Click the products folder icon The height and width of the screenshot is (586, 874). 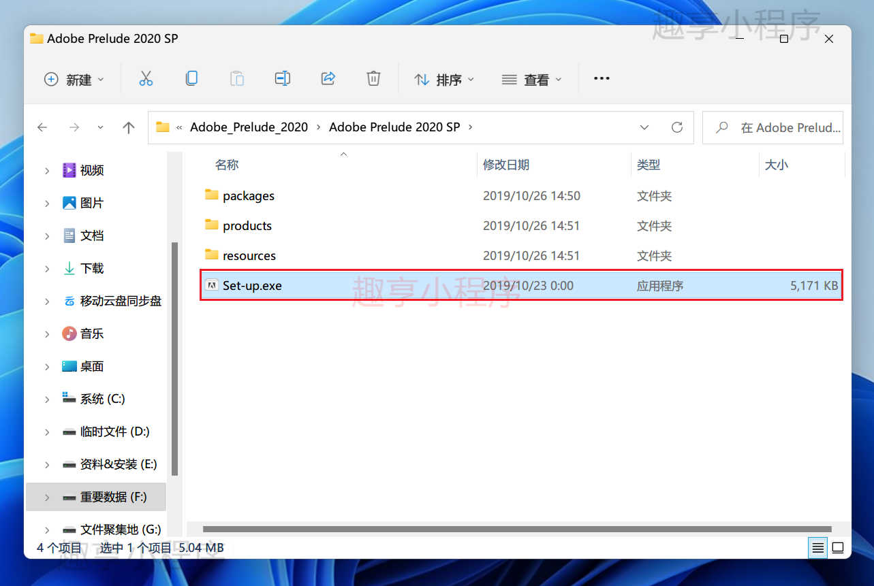(212, 225)
